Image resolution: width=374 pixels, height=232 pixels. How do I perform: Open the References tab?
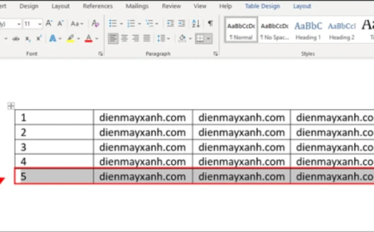(x=98, y=6)
